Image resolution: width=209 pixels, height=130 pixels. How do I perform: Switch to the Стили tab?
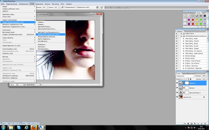(x=198, y=13)
